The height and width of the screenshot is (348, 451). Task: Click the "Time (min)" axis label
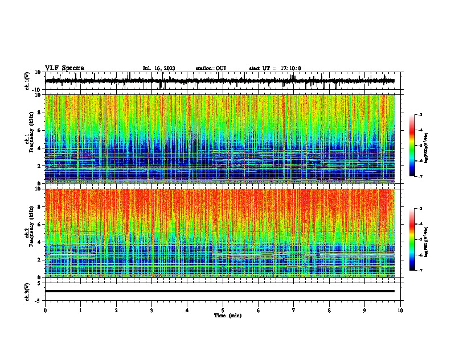[x=228, y=316]
